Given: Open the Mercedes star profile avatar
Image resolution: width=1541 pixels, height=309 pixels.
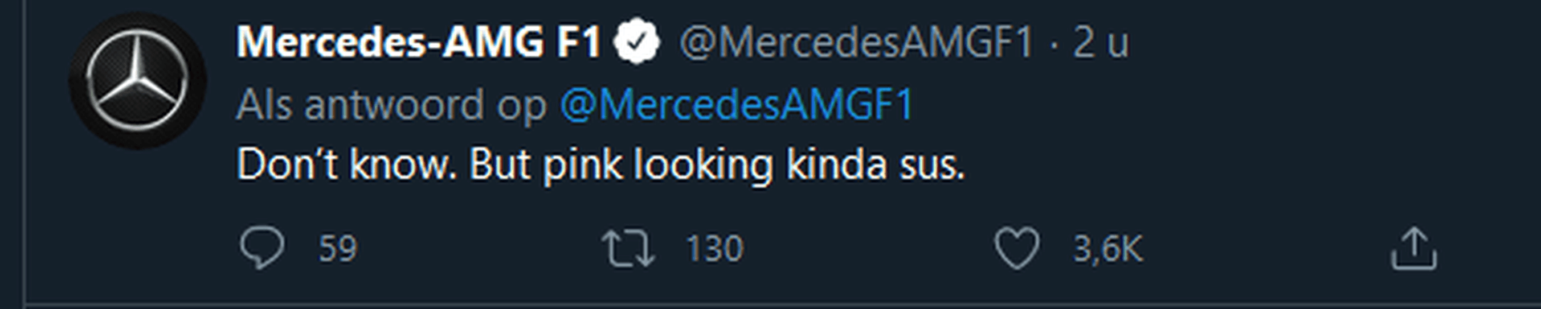Looking at the screenshot, I should [138, 81].
